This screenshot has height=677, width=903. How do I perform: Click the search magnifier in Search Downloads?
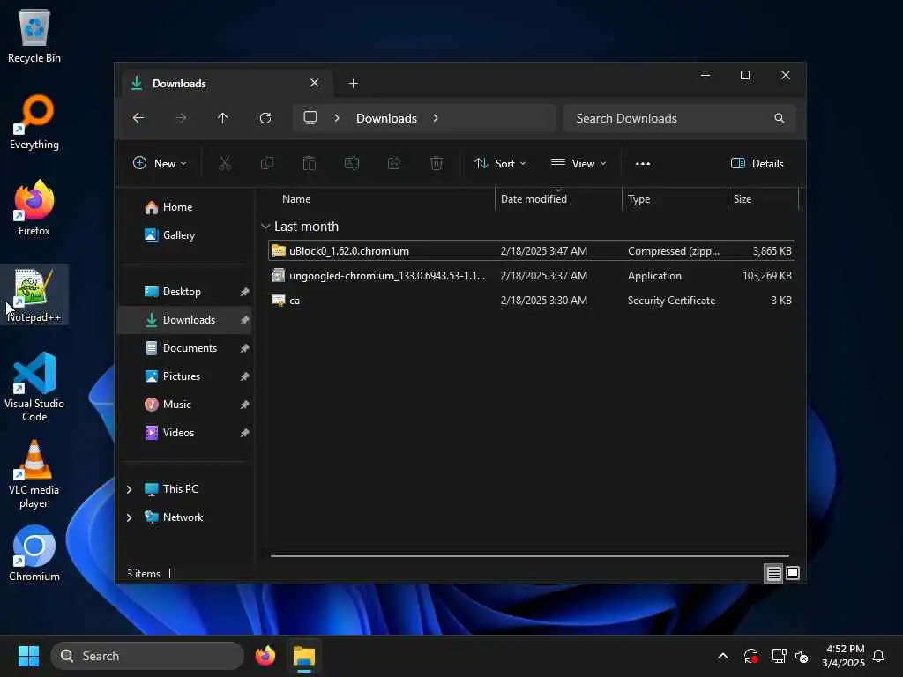point(780,118)
